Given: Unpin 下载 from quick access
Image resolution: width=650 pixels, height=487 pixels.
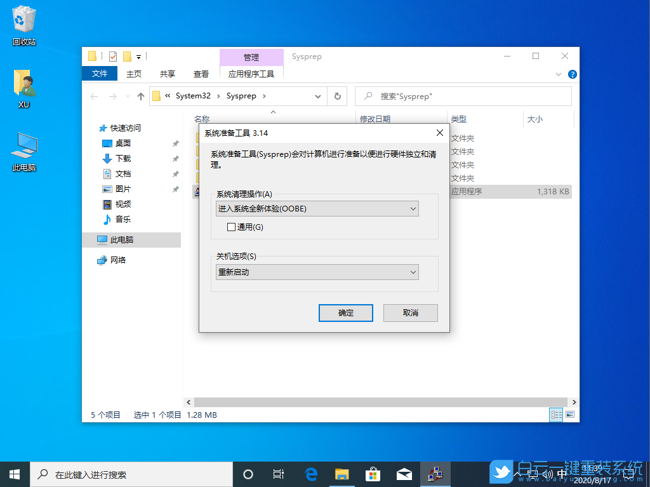Looking at the screenshot, I should 175,158.
